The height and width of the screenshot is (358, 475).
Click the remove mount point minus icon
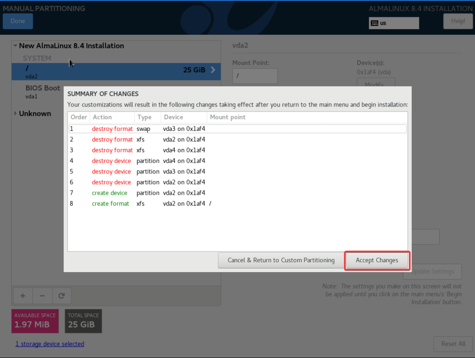coord(42,296)
